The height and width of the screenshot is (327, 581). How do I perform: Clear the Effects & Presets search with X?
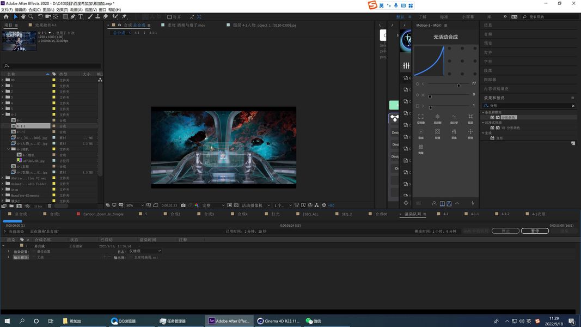pos(573,106)
